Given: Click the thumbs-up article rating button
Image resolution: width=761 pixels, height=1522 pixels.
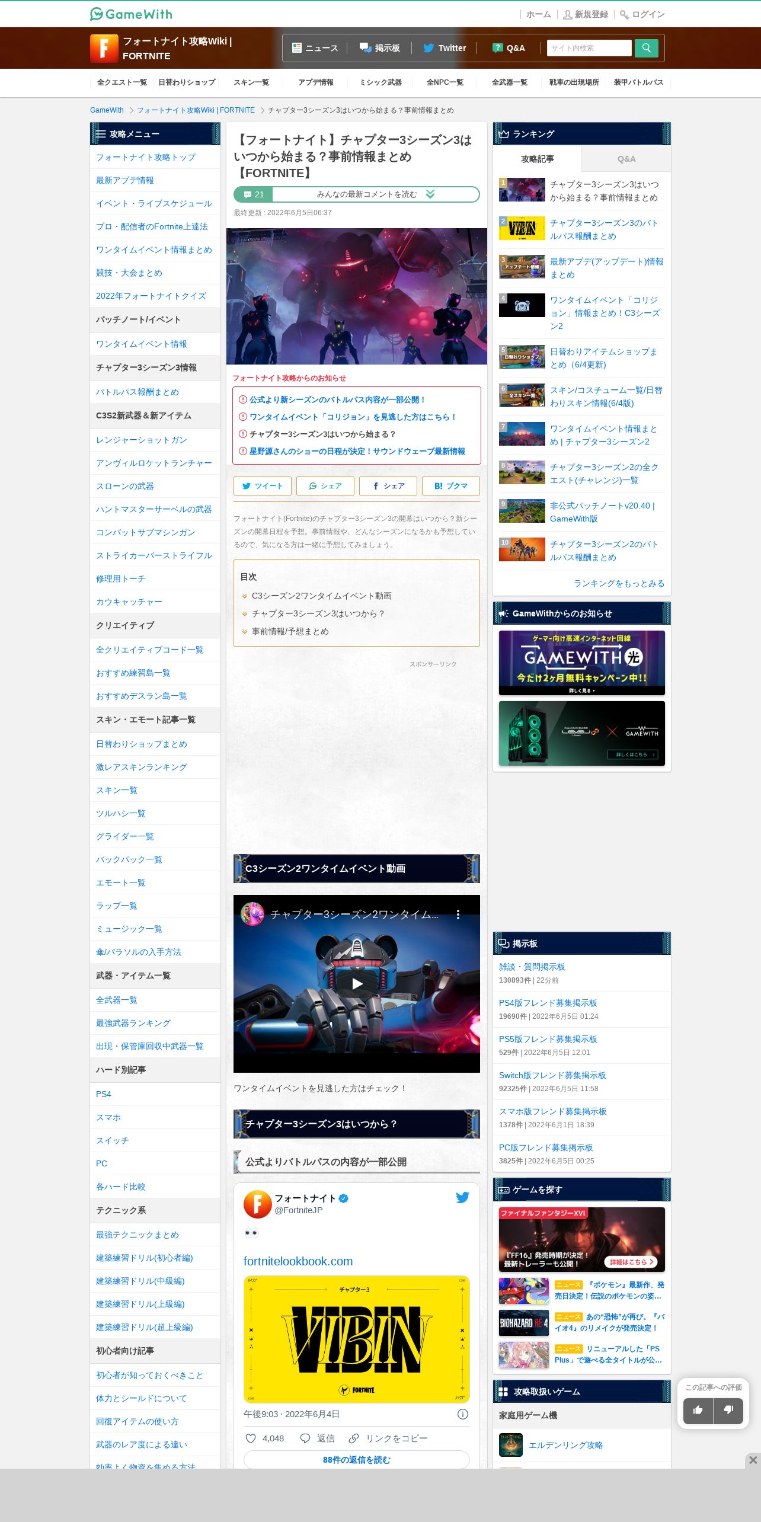Looking at the screenshot, I should tap(698, 1410).
